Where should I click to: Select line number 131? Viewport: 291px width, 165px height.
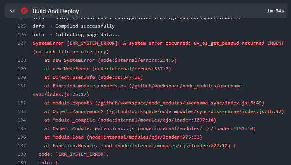pyautogui.click(x=22, y=86)
